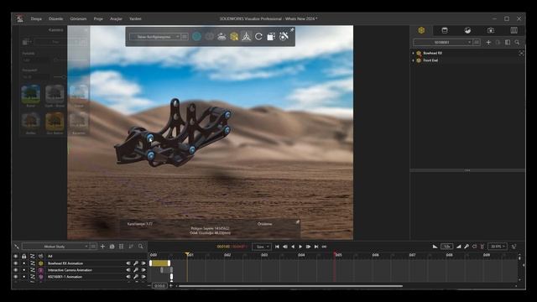Viewport: 537px width, 302px height.
Task: Select the Interactive Camera Animation track
Action: pos(70,270)
